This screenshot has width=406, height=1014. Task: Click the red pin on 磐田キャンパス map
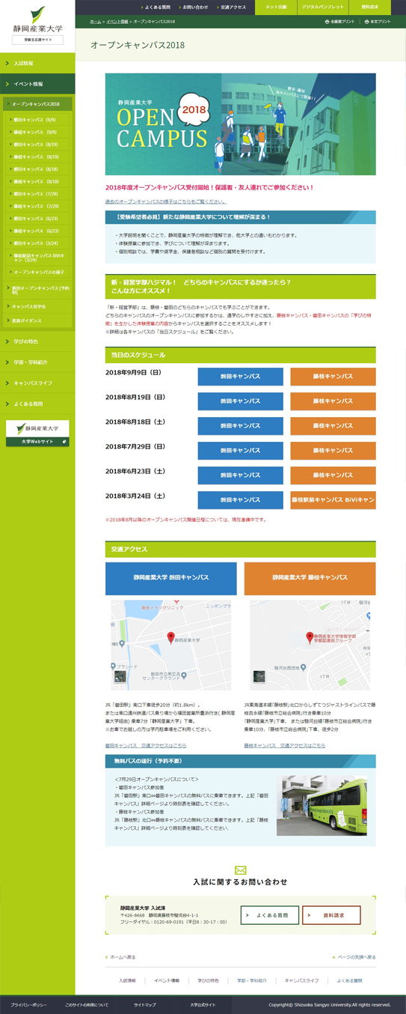pos(170,637)
